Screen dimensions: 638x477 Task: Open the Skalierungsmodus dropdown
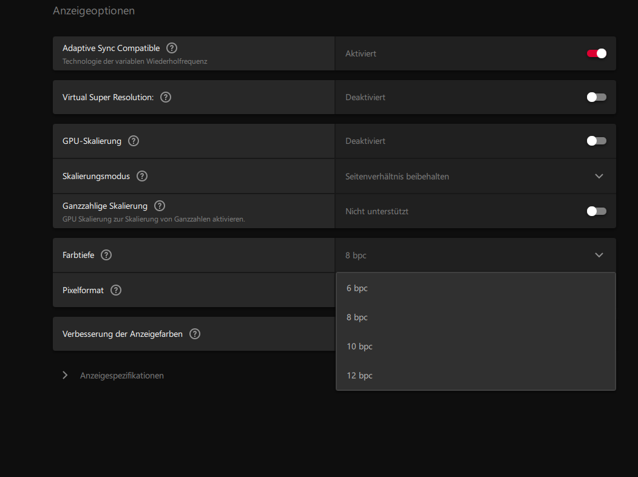coord(599,176)
